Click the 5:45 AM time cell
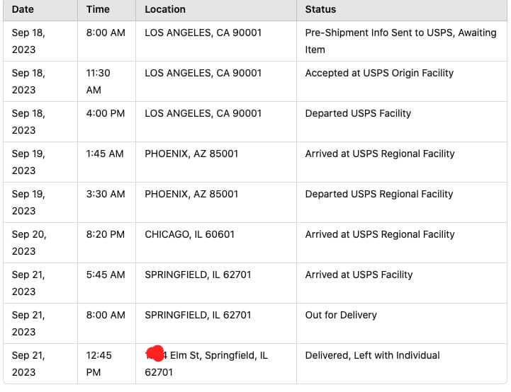The width and height of the screenshot is (511, 392). pyautogui.click(x=106, y=275)
